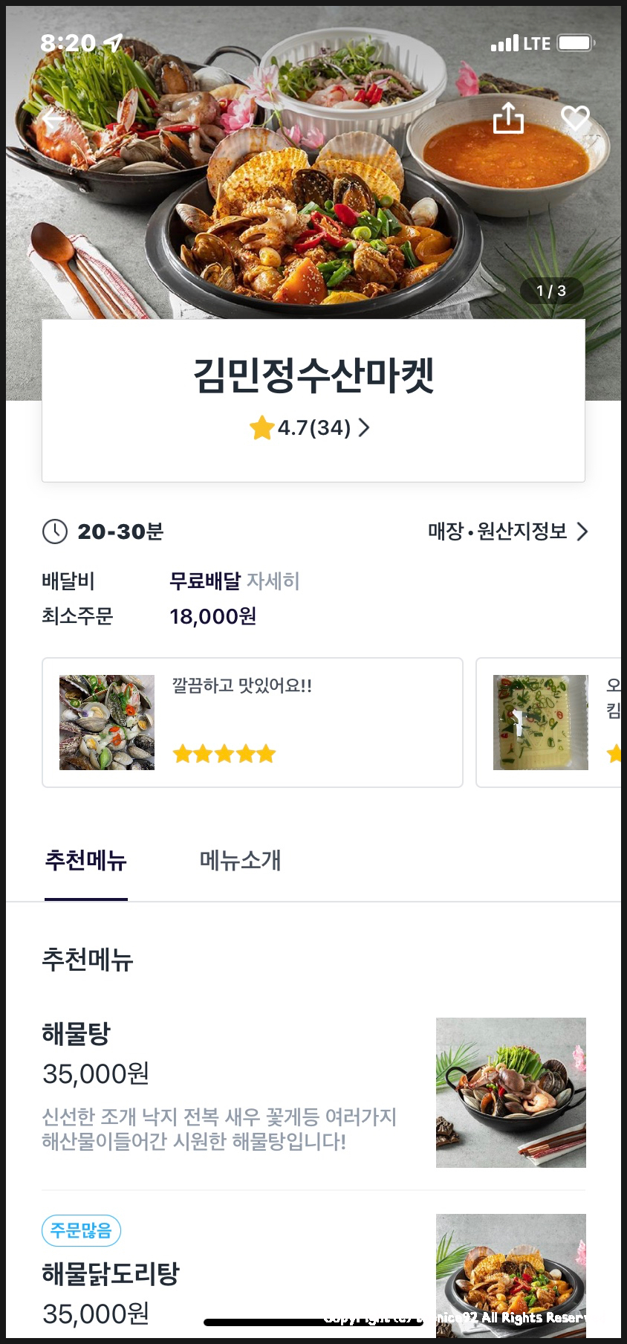Tap the back arrow icon
627x1344 pixels.
[x=53, y=120]
